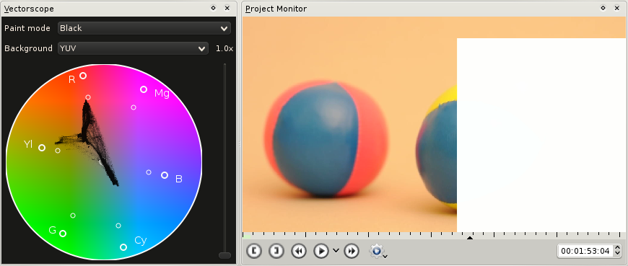628x266 pixels.
Task: Close the Vectorscope panel
Action: coord(227,8)
